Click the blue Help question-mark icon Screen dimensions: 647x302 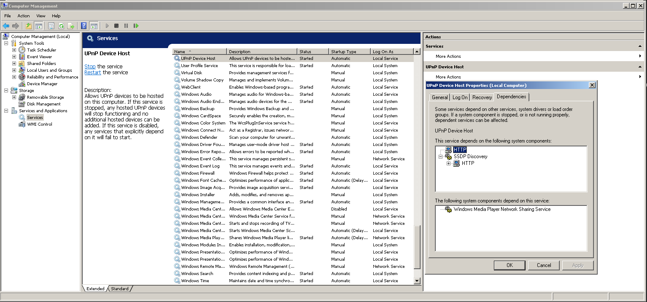point(84,26)
